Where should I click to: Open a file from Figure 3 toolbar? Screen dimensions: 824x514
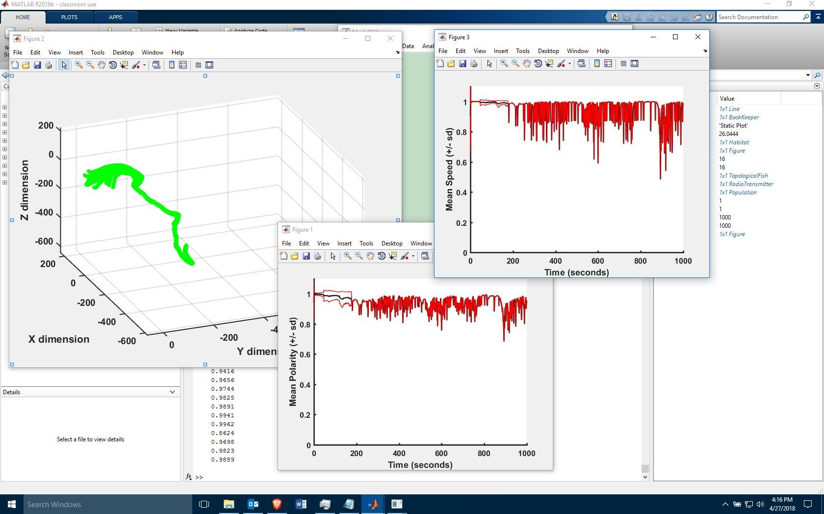pyautogui.click(x=451, y=63)
